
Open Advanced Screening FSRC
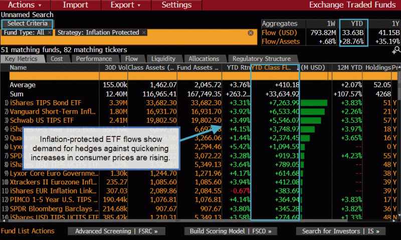click(116, 231)
